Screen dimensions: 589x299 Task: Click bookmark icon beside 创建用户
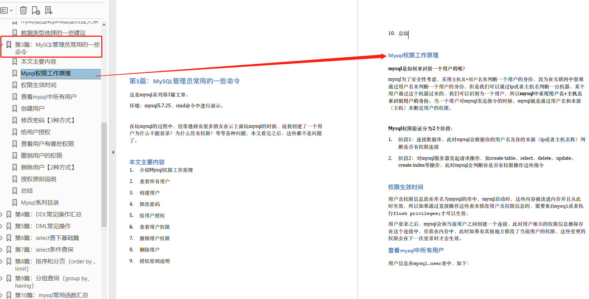(x=15, y=109)
